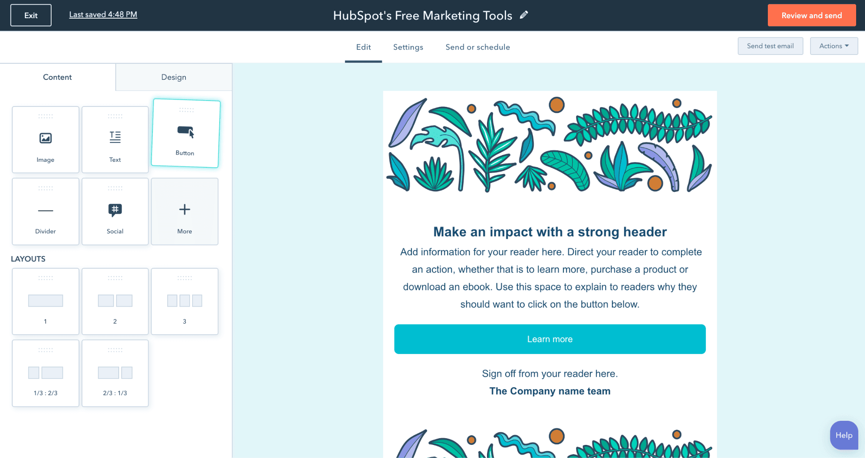The image size is (865, 458).
Task: Select the 3-column layout option
Action: tap(184, 302)
